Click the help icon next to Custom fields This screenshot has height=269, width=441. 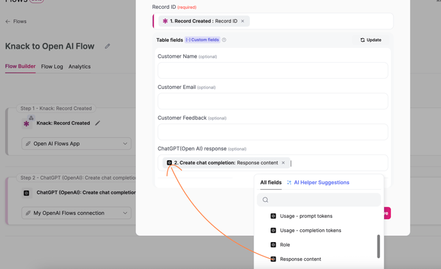(224, 40)
